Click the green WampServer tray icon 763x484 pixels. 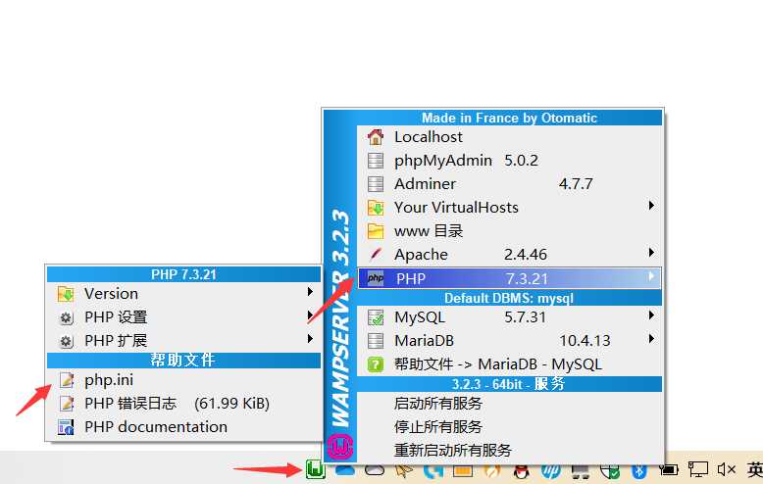click(316, 469)
